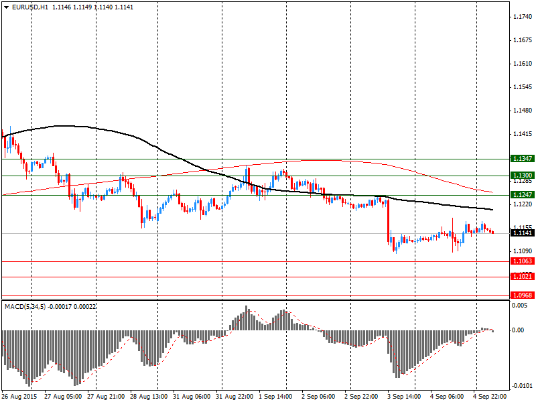Image resolution: width=536 pixels, height=402 pixels.
Task: Click the 4 Sep 22:00 time label
Action: [490, 397]
